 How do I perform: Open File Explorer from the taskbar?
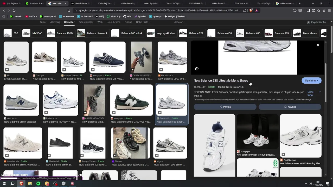click(30, 184)
